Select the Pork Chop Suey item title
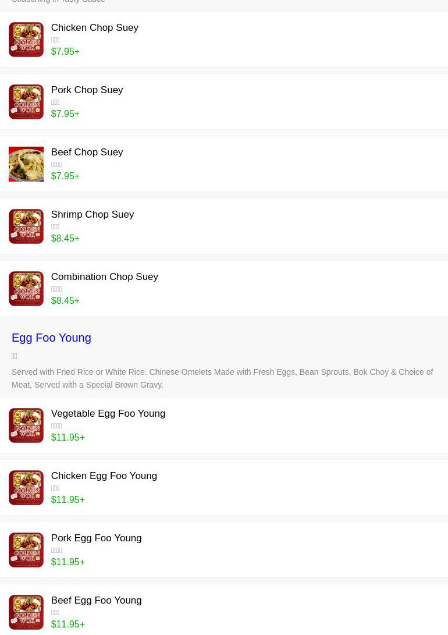 pyautogui.click(x=87, y=90)
